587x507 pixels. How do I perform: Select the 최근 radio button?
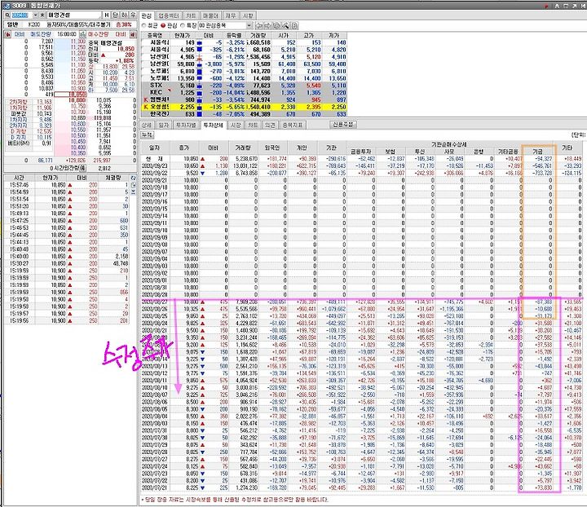[x=144, y=25]
